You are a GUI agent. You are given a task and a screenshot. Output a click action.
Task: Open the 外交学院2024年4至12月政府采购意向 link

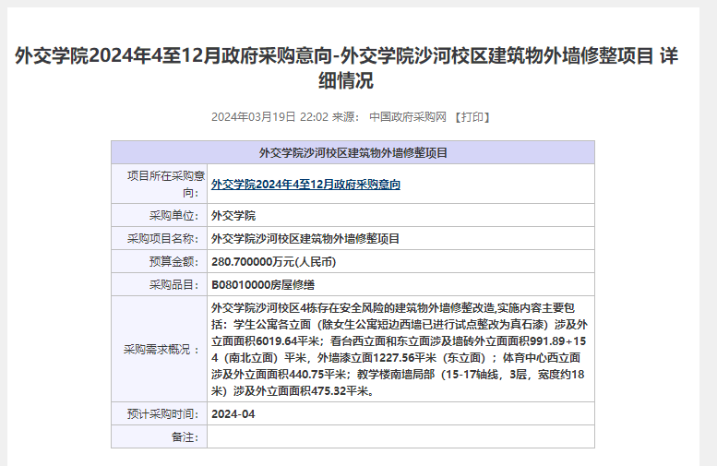[305, 185]
